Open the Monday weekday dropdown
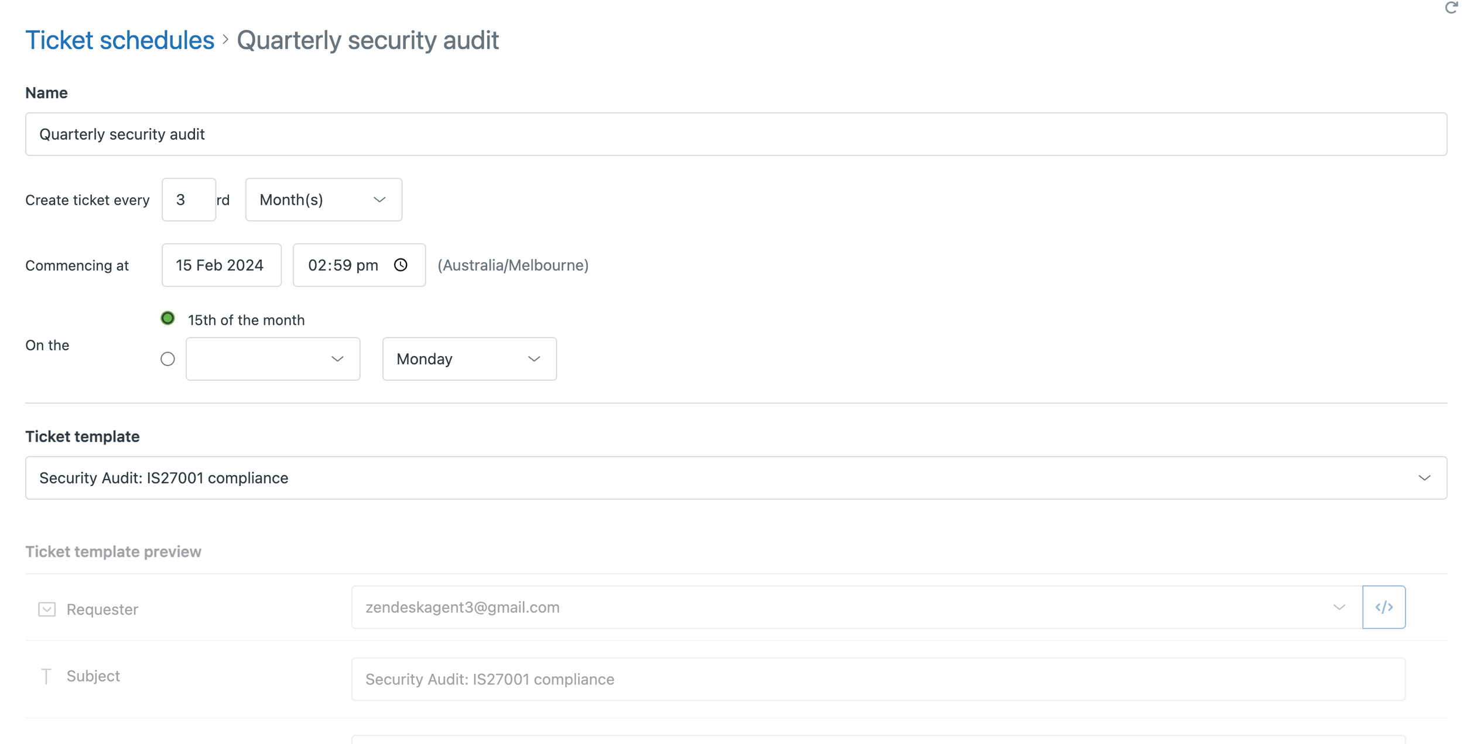Screen dimensions: 1464x744 469,359
